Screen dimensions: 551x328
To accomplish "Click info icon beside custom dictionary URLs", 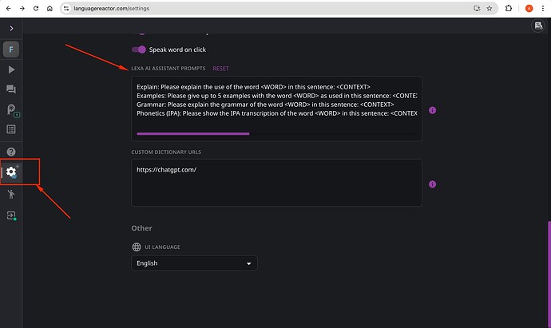I will click(432, 184).
